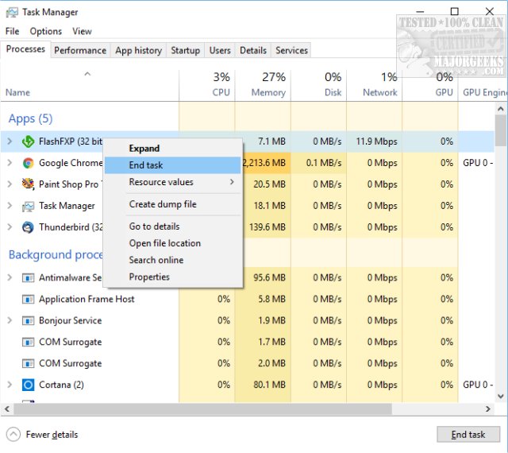
Task: Choose End task in context menu
Action: click(x=173, y=165)
